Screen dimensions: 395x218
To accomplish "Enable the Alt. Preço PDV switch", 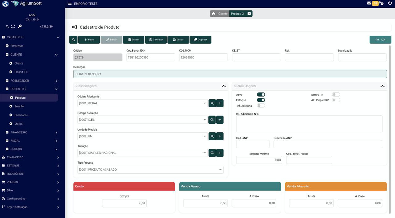I will [x=336, y=100].
